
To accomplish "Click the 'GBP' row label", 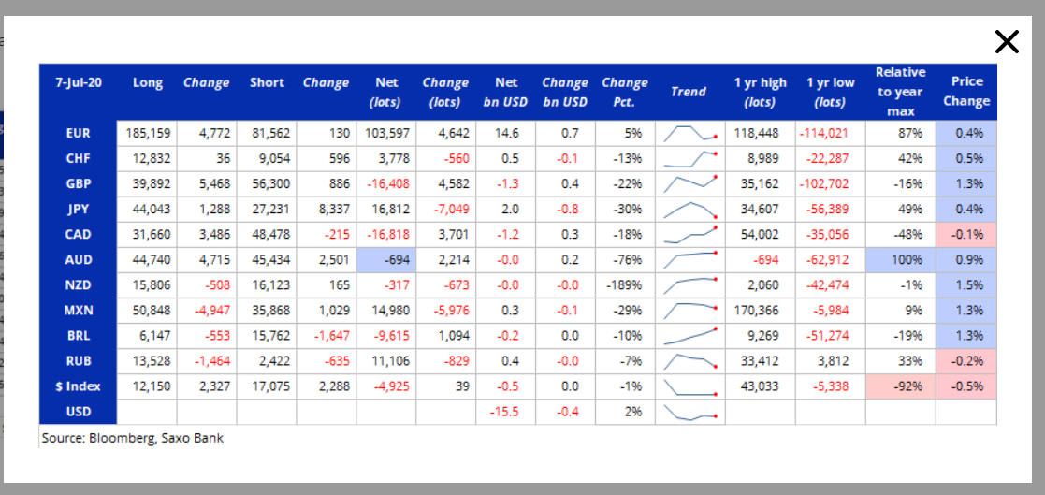I will click(79, 184).
